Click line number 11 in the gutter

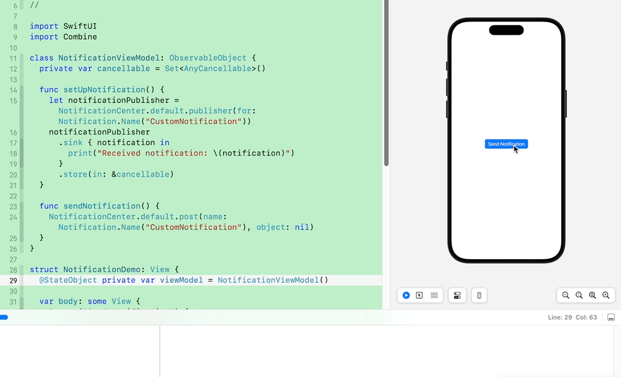(x=13, y=59)
